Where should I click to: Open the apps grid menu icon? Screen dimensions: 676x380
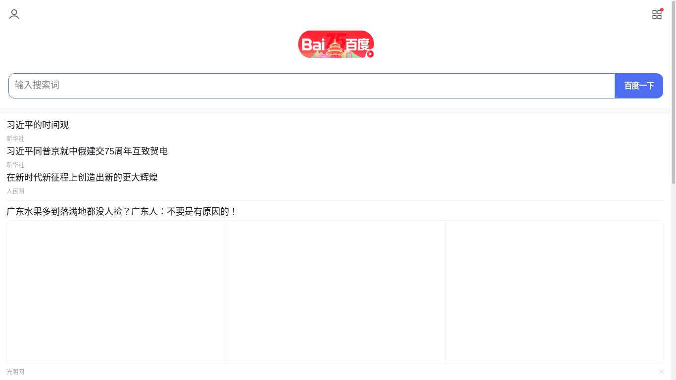coord(657,14)
